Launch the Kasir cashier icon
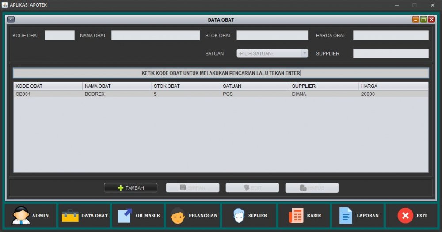 tap(296, 216)
